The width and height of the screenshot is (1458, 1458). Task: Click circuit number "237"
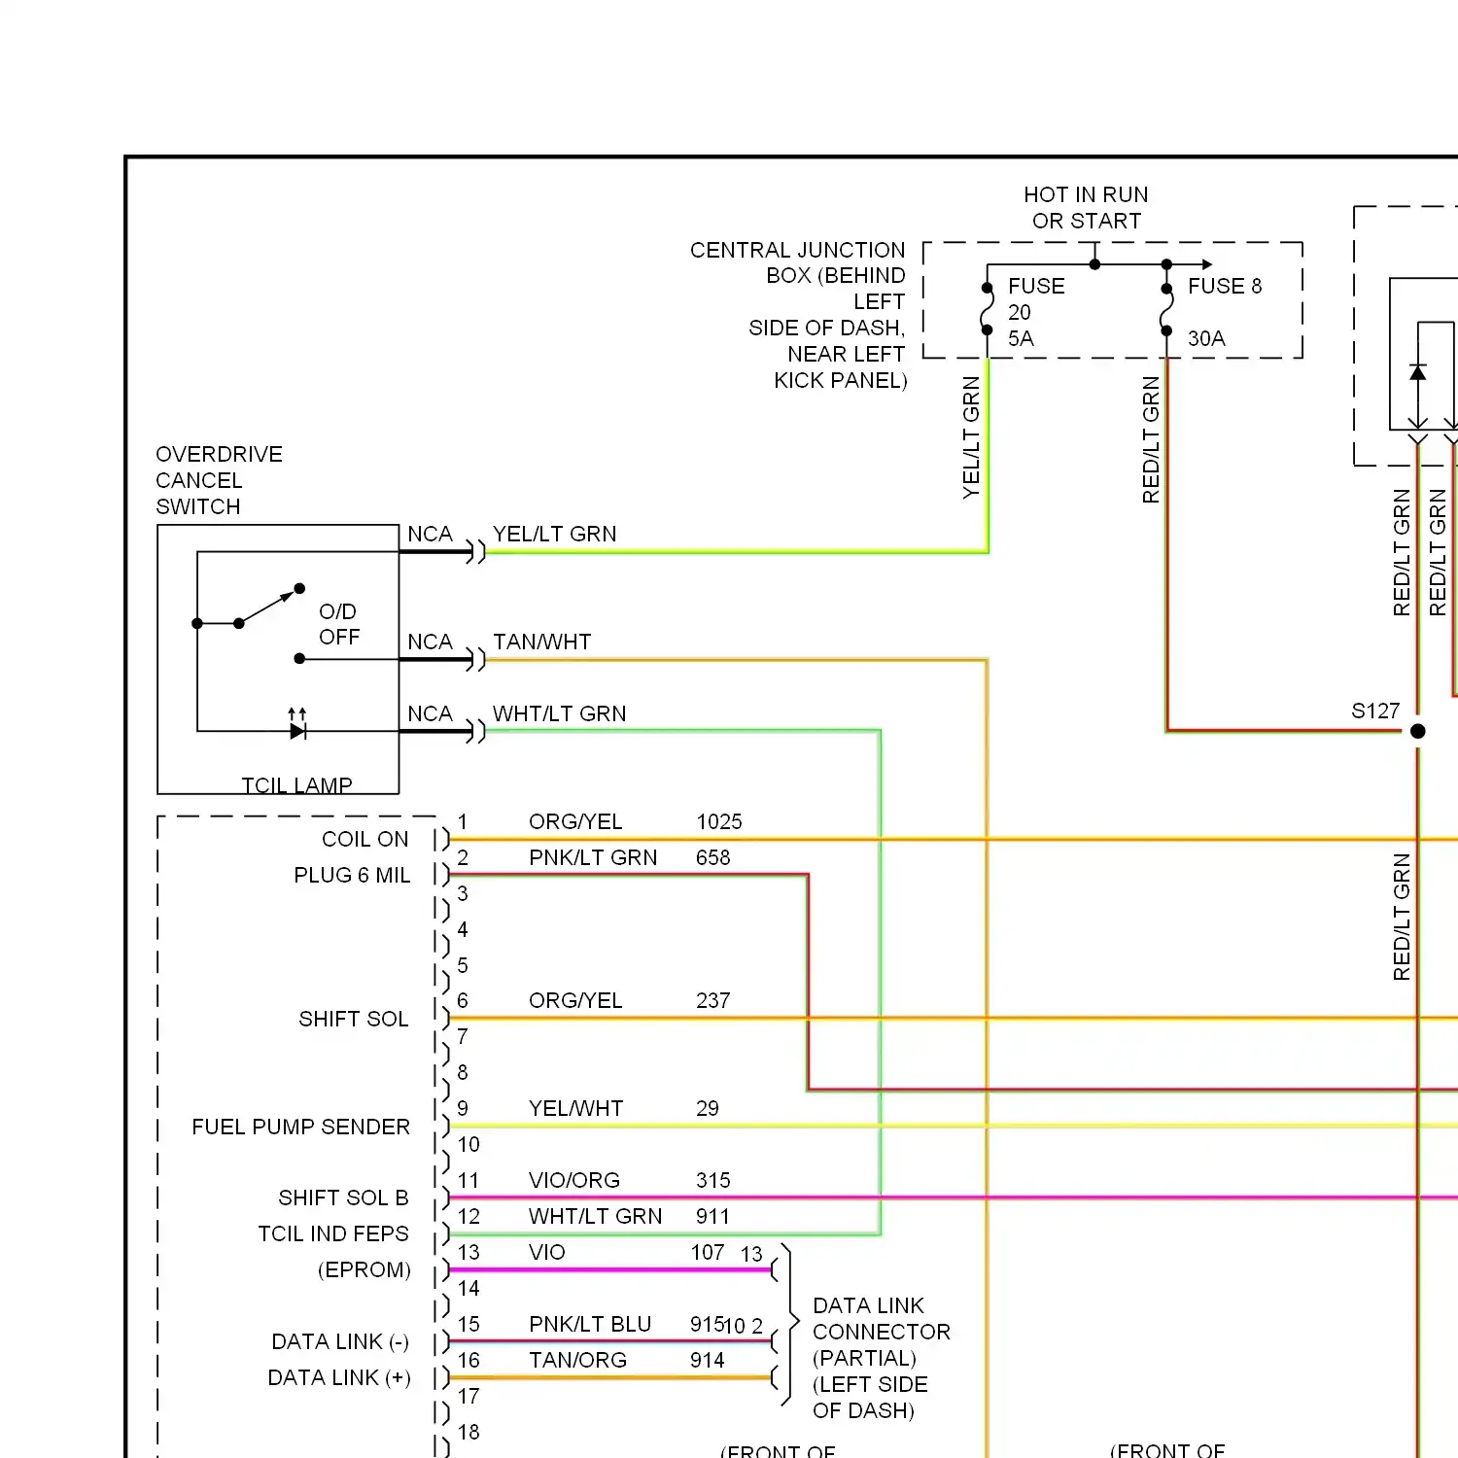point(712,1000)
